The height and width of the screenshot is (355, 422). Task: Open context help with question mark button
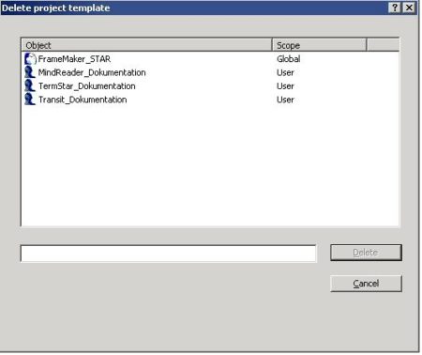[395, 8]
